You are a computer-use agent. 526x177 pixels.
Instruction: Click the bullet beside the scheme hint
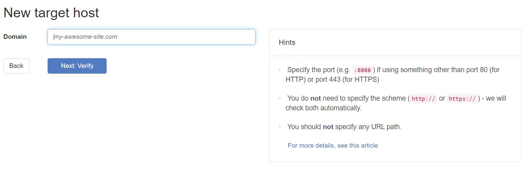click(280, 99)
